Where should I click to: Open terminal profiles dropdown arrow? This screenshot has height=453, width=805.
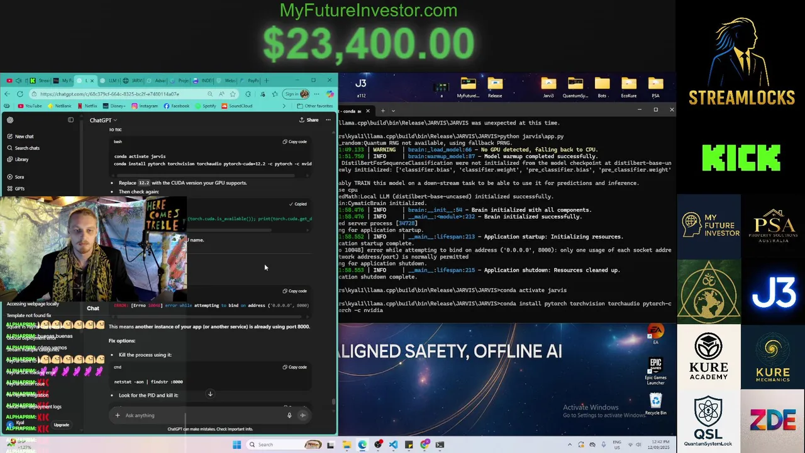coord(393,111)
